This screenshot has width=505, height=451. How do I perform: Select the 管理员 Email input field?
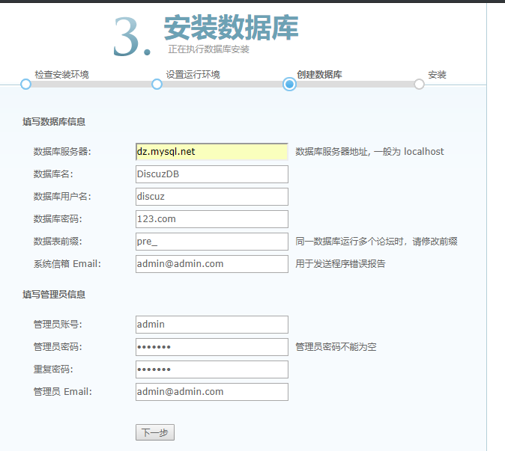[x=212, y=392]
